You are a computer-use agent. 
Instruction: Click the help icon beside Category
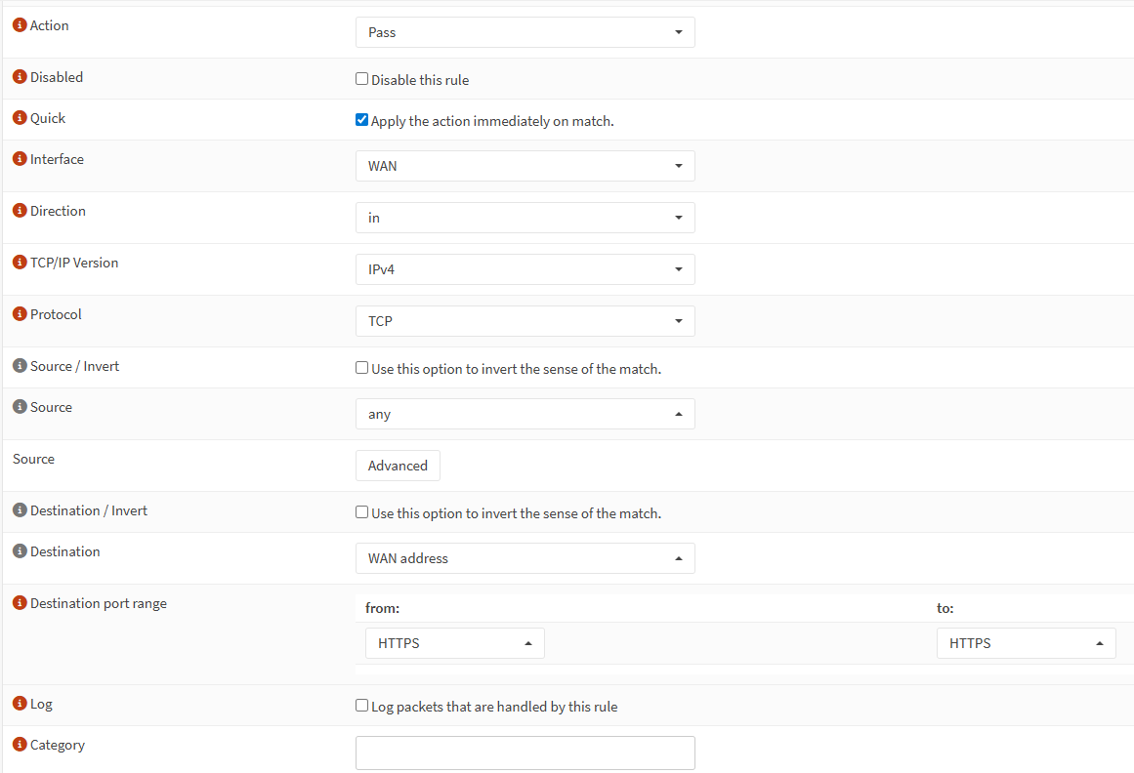[20, 745]
